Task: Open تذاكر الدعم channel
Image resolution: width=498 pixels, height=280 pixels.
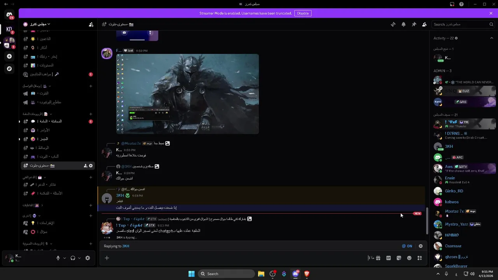Action: (57, 184)
